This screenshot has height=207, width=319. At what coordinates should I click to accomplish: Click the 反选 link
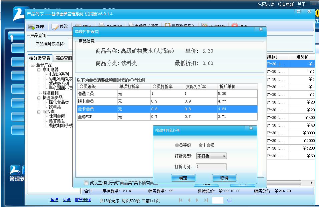point(66,200)
